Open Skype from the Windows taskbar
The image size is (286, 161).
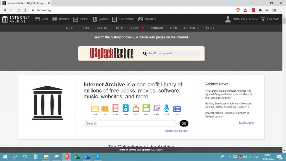[x=97, y=157]
